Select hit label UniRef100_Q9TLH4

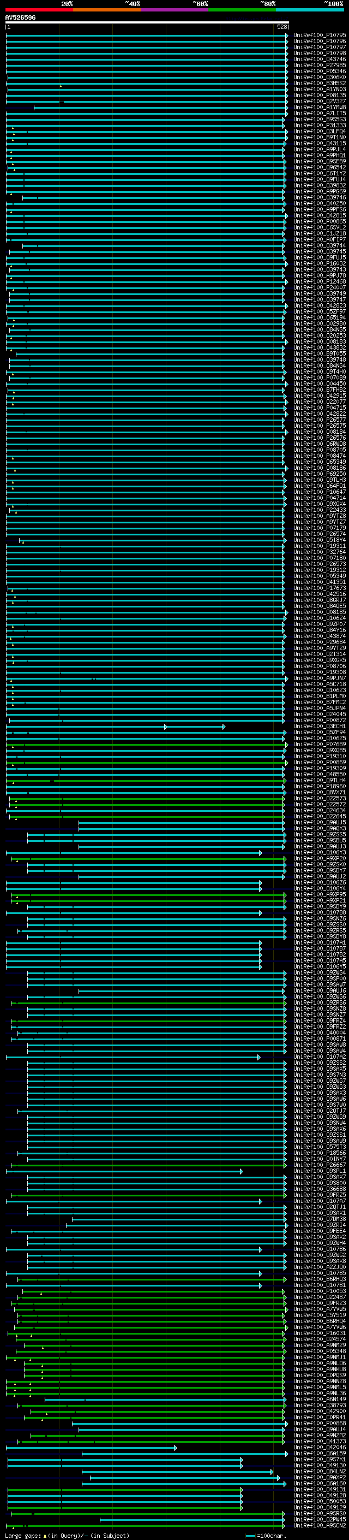pyautogui.click(x=320, y=780)
